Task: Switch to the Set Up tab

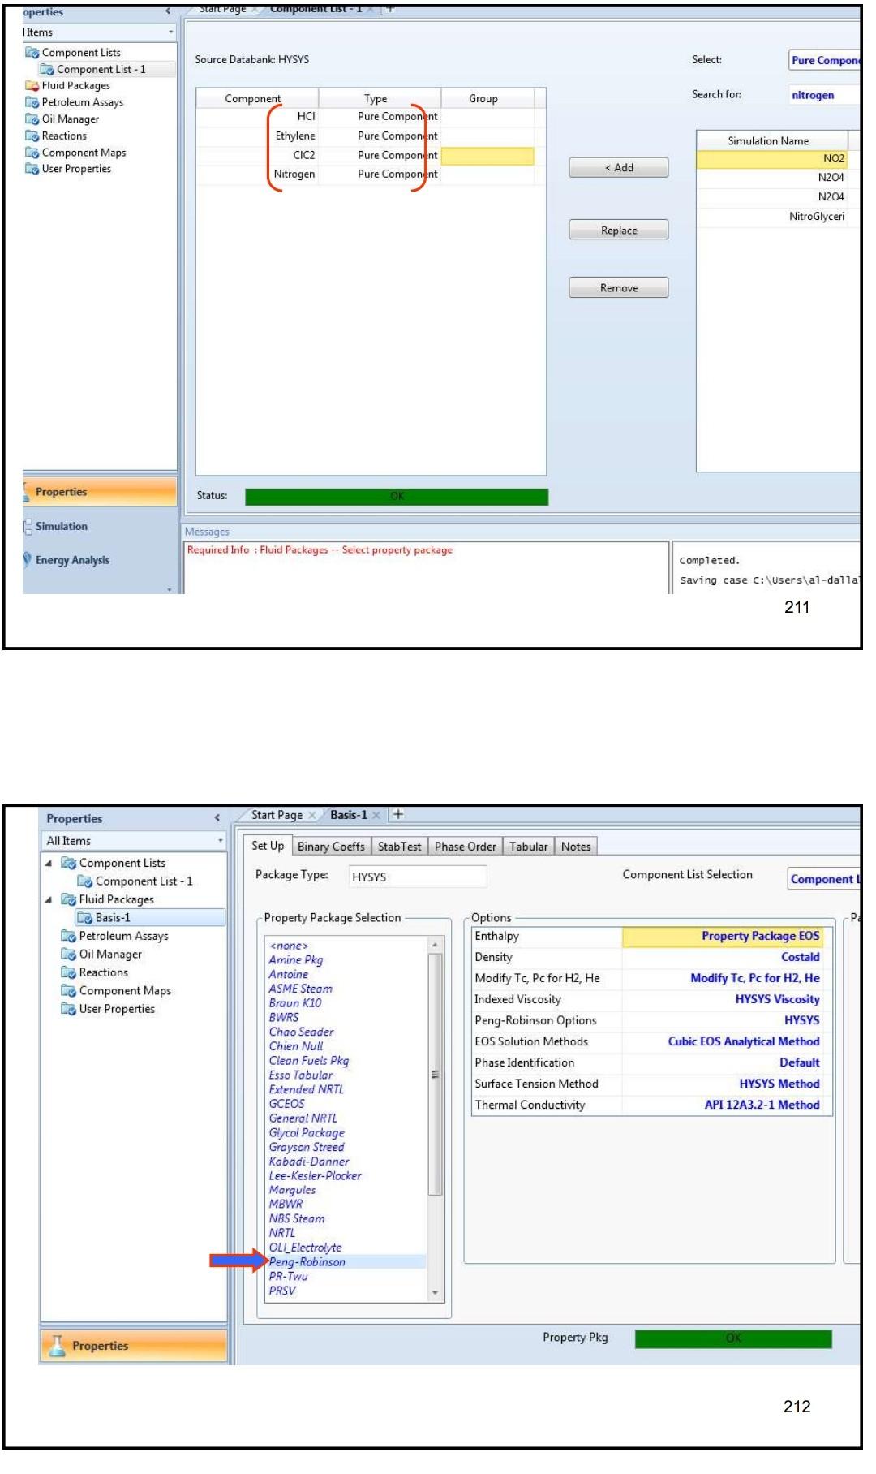Action: [x=268, y=846]
